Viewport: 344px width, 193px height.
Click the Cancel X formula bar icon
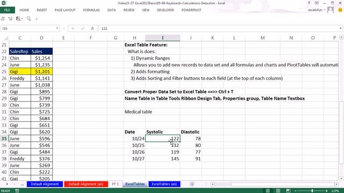[x=73, y=28]
